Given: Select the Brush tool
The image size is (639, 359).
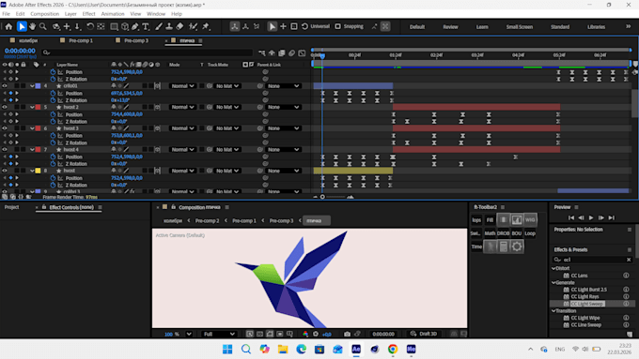Looking at the screenshot, I should click(x=159, y=27).
